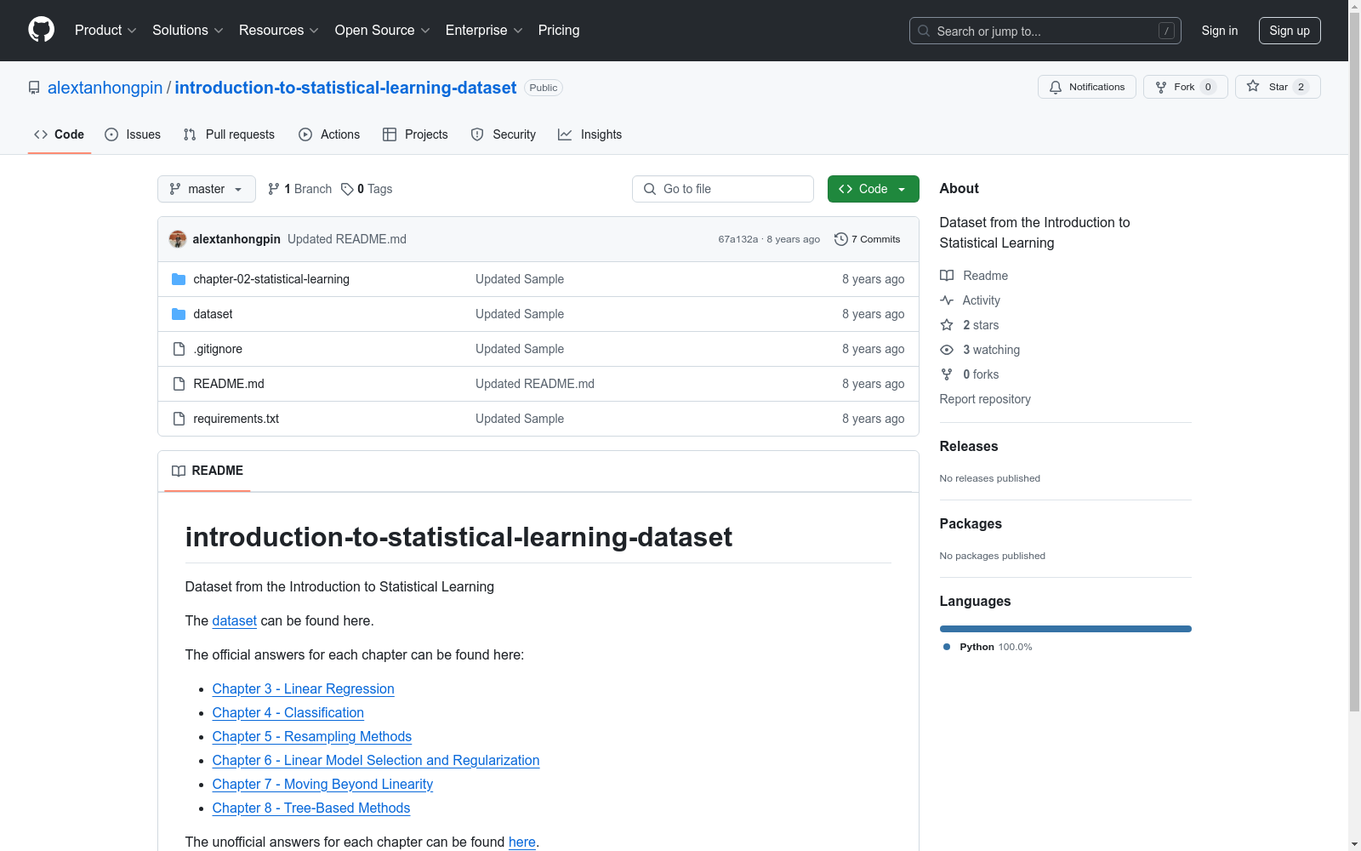Open the Projects tab
Screen dimensions: 1361x851
pyautogui.click(x=415, y=134)
